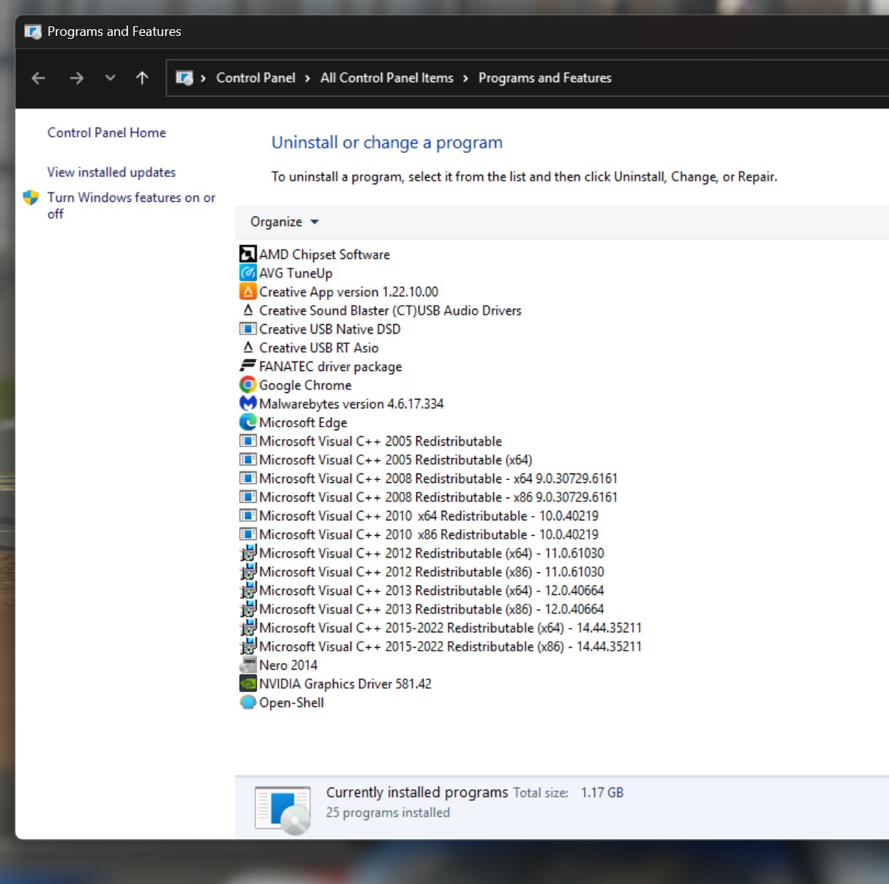
Task: Open the Control Panel breadcrumb
Action: click(255, 78)
